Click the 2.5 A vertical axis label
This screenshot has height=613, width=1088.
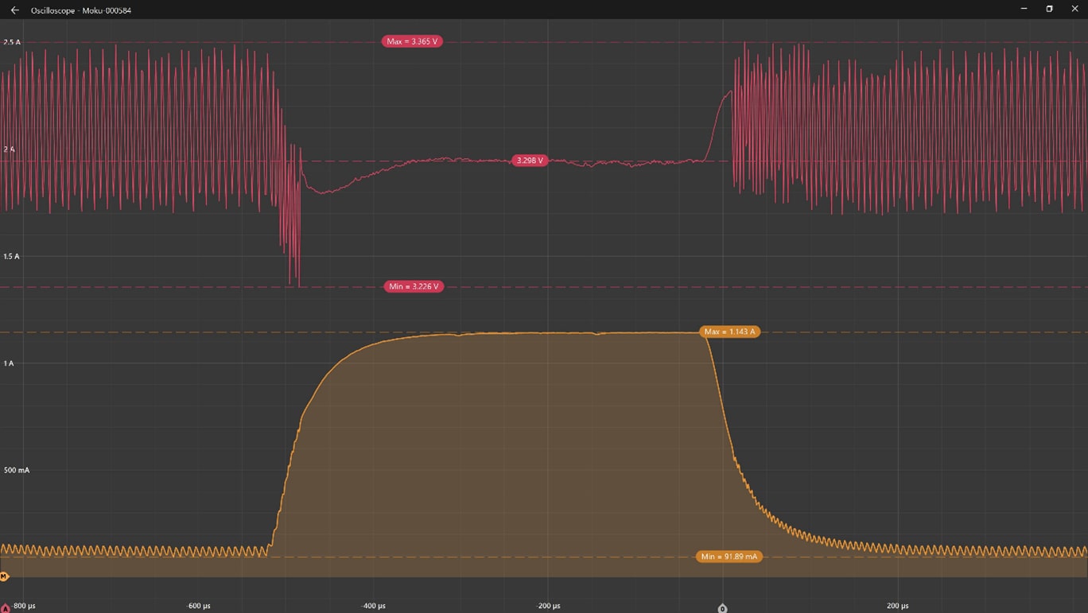tap(12, 42)
